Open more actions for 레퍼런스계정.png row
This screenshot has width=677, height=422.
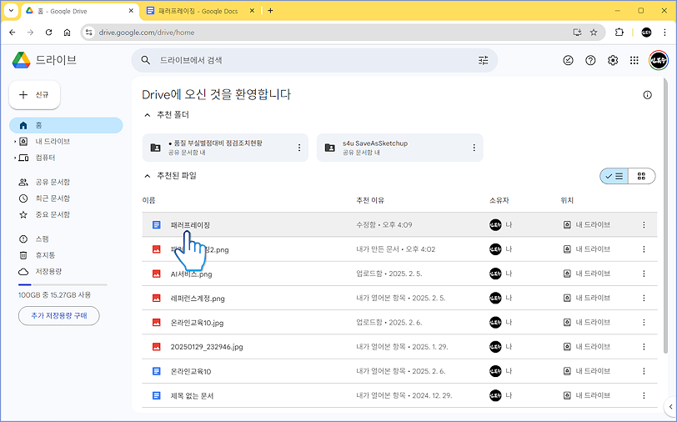[644, 298]
